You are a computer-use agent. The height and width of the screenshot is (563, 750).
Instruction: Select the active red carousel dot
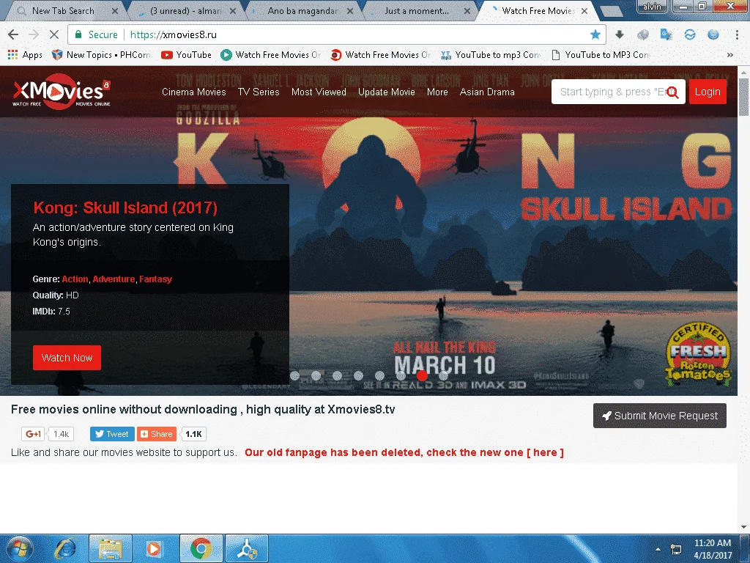[x=422, y=376]
